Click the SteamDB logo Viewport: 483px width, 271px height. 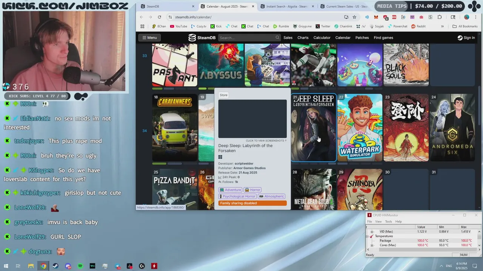click(202, 38)
